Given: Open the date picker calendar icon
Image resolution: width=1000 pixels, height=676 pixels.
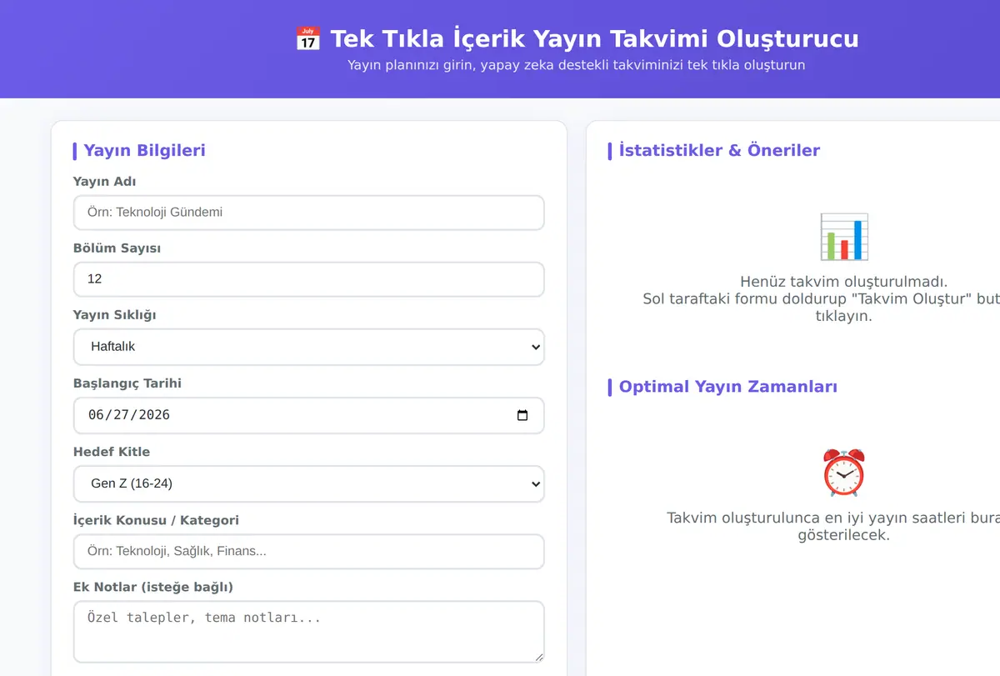Looking at the screenshot, I should (x=522, y=415).
